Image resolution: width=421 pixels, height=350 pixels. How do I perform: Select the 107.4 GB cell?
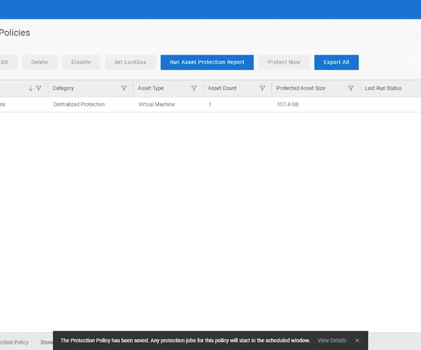tap(288, 104)
